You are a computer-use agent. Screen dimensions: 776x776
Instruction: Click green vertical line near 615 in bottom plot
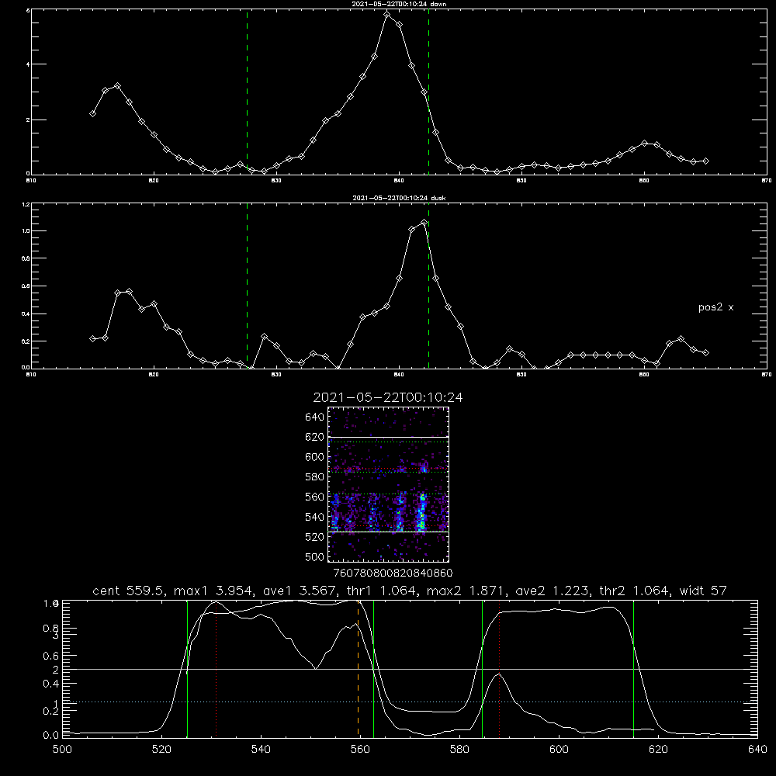(633, 669)
